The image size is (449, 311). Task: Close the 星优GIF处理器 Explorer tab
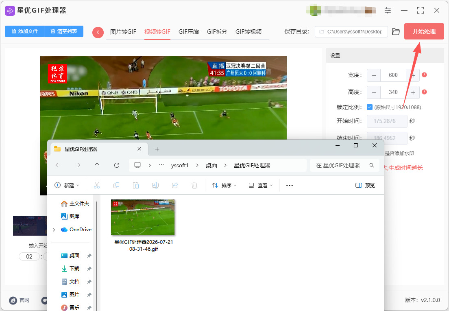point(139,149)
